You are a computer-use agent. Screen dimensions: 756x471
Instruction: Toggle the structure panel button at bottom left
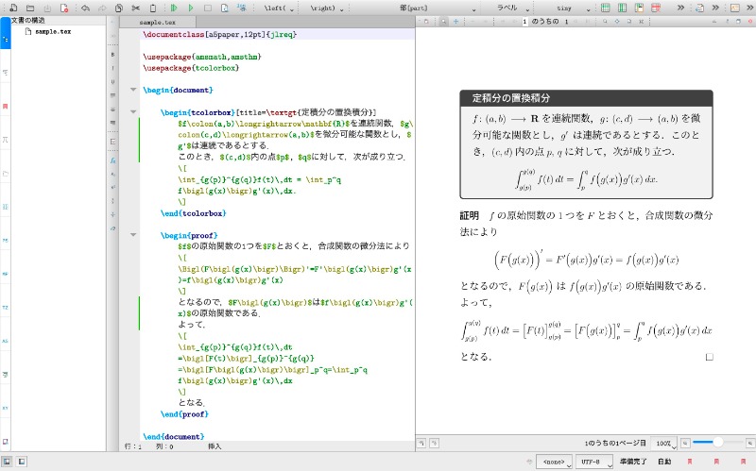(x=8, y=462)
